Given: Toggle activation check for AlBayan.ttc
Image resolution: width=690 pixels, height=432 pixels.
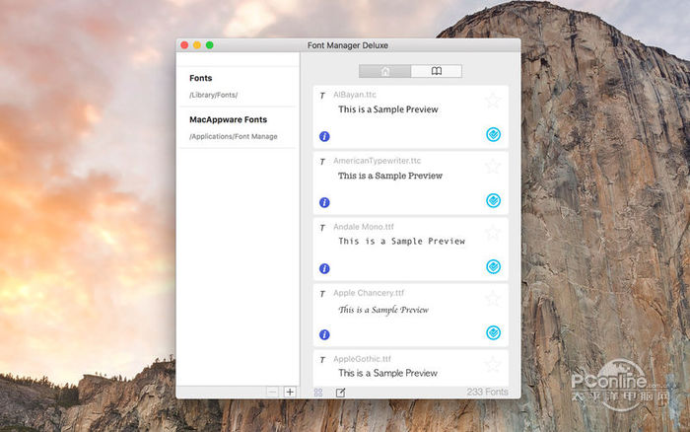Looking at the screenshot, I should [x=493, y=134].
